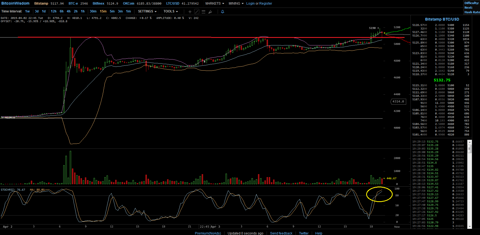Select the 19:29:13 trade row
Screen dimensions: 480x235
coord(438,142)
